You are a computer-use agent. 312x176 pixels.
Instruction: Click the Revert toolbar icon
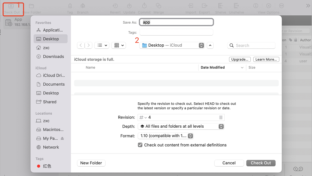tap(115, 6)
